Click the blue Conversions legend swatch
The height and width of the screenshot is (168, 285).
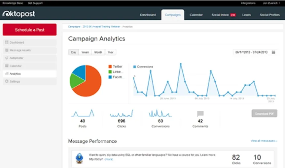(x=135, y=67)
